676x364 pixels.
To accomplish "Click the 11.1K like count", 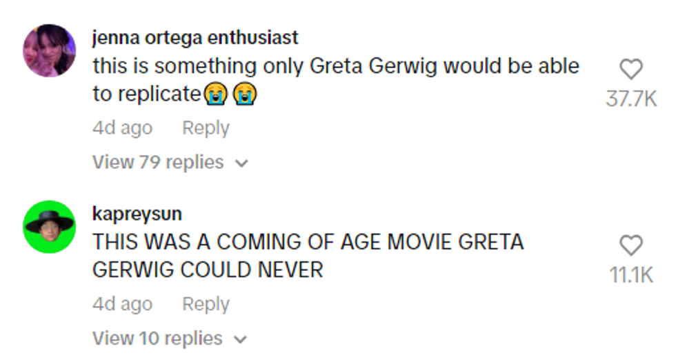I will click(x=631, y=276).
